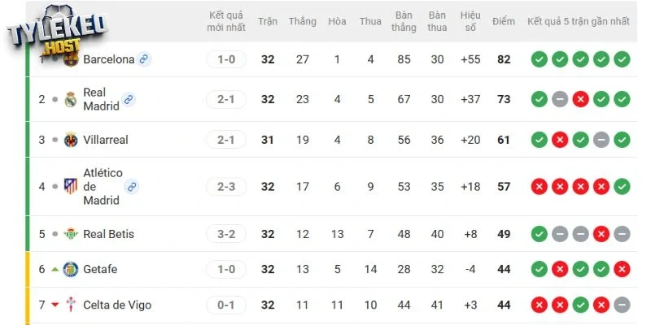Click the Celta de Vigo crest
Viewport: 651px width, 325px height.
pyautogui.click(x=71, y=305)
